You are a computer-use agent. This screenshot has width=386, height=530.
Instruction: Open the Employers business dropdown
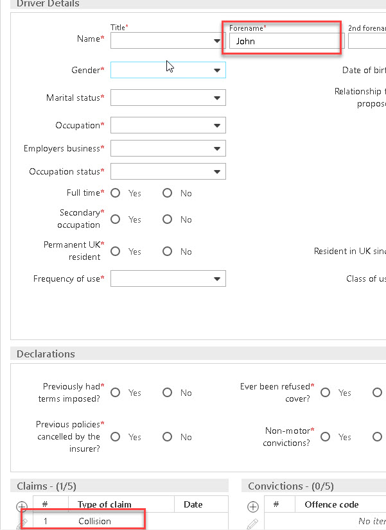(168, 148)
